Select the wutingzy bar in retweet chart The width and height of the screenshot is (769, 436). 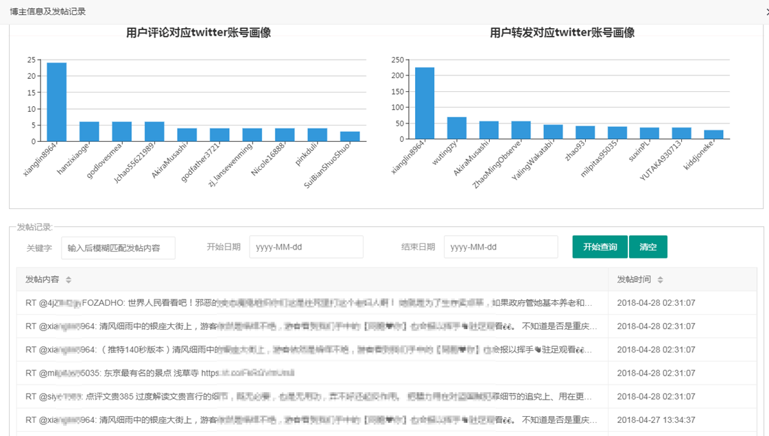457,128
